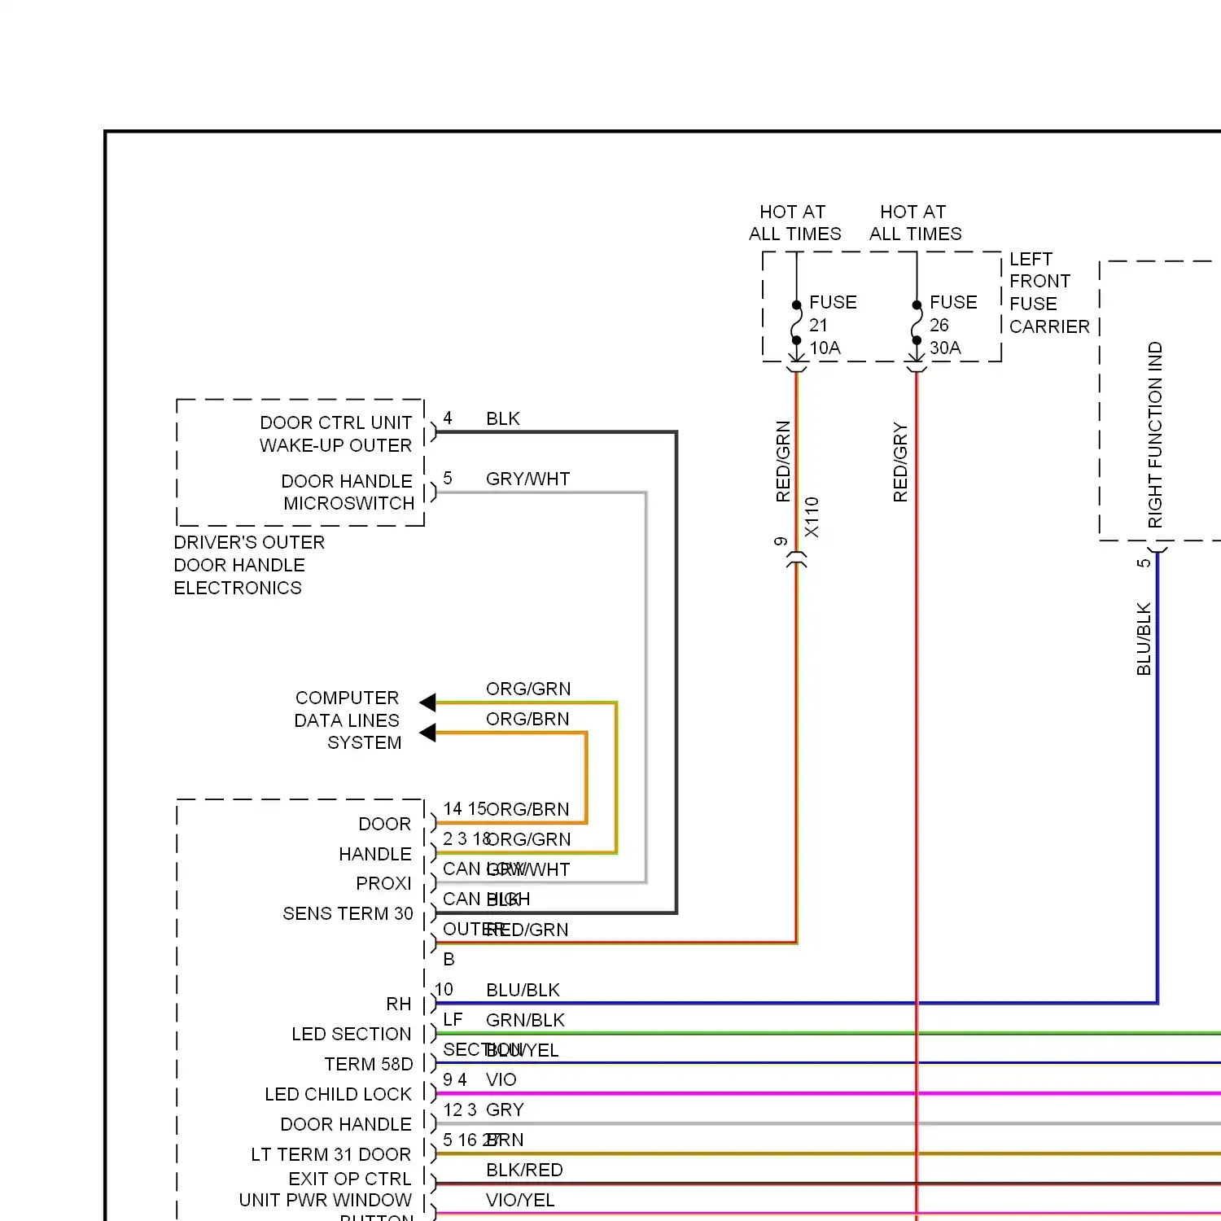Select the "SENS TERM 30" label
Image resolution: width=1221 pixels, height=1221 pixels.
(348, 913)
